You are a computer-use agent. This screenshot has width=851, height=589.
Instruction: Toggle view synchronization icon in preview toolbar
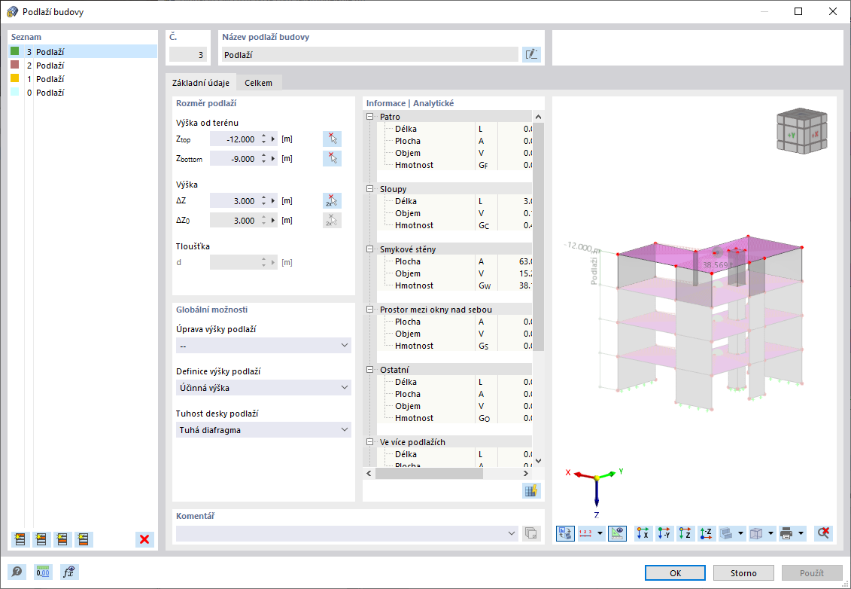pos(565,533)
